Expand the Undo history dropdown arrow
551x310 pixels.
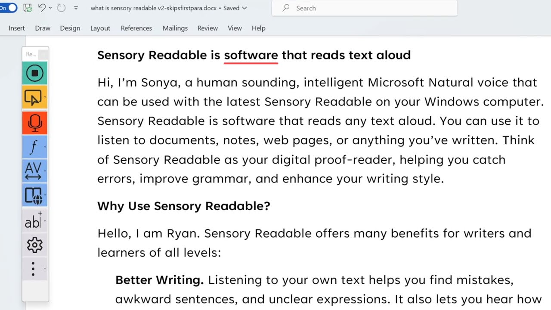[x=50, y=8]
